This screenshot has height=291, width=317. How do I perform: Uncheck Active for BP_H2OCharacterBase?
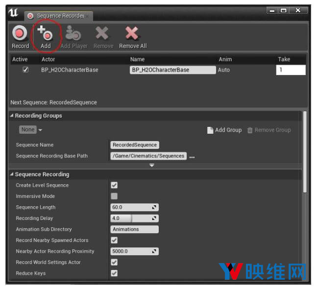point(25,70)
